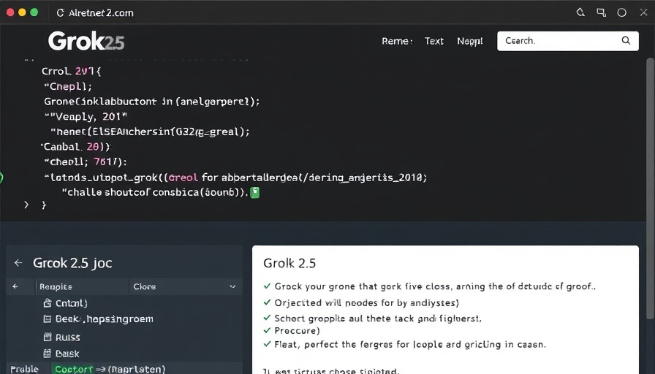This screenshot has width=655, height=374.
Task: Click the green Coctort label
Action: [74, 369]
